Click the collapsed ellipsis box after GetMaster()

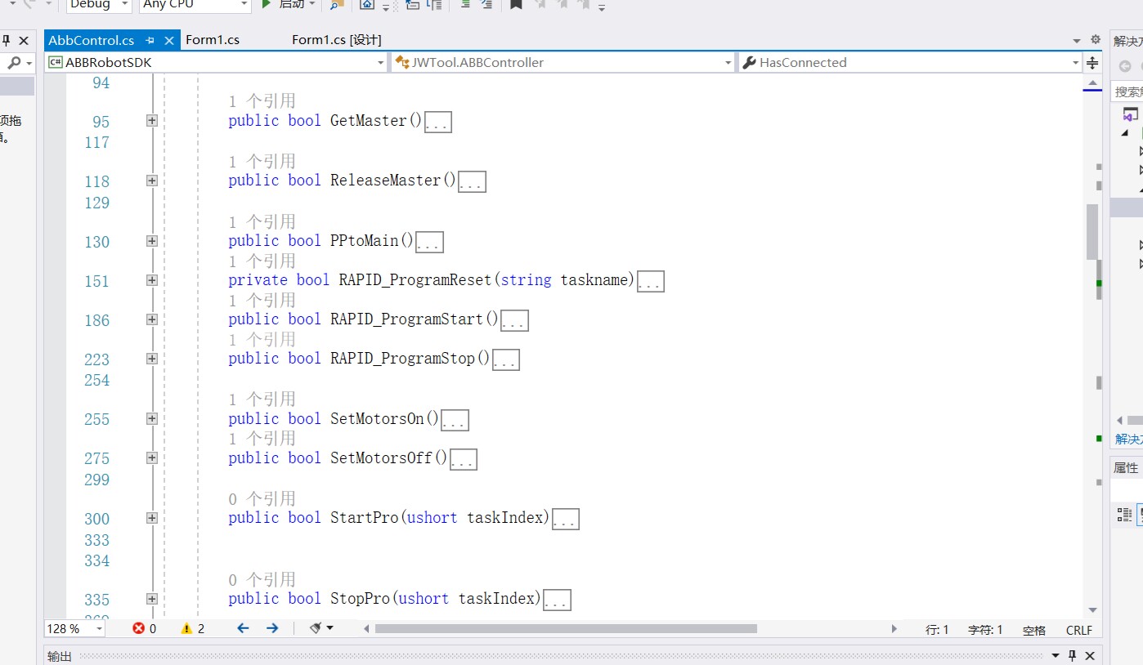437,123
